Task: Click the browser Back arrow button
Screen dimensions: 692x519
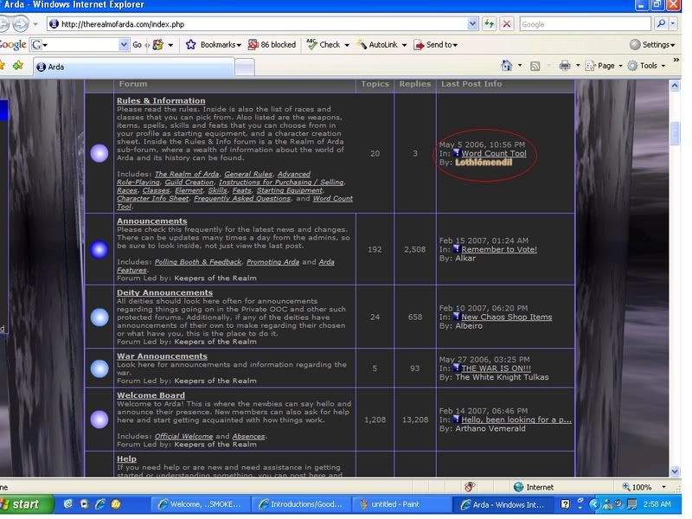Action: pyautogui.click(x=7, y=24)
